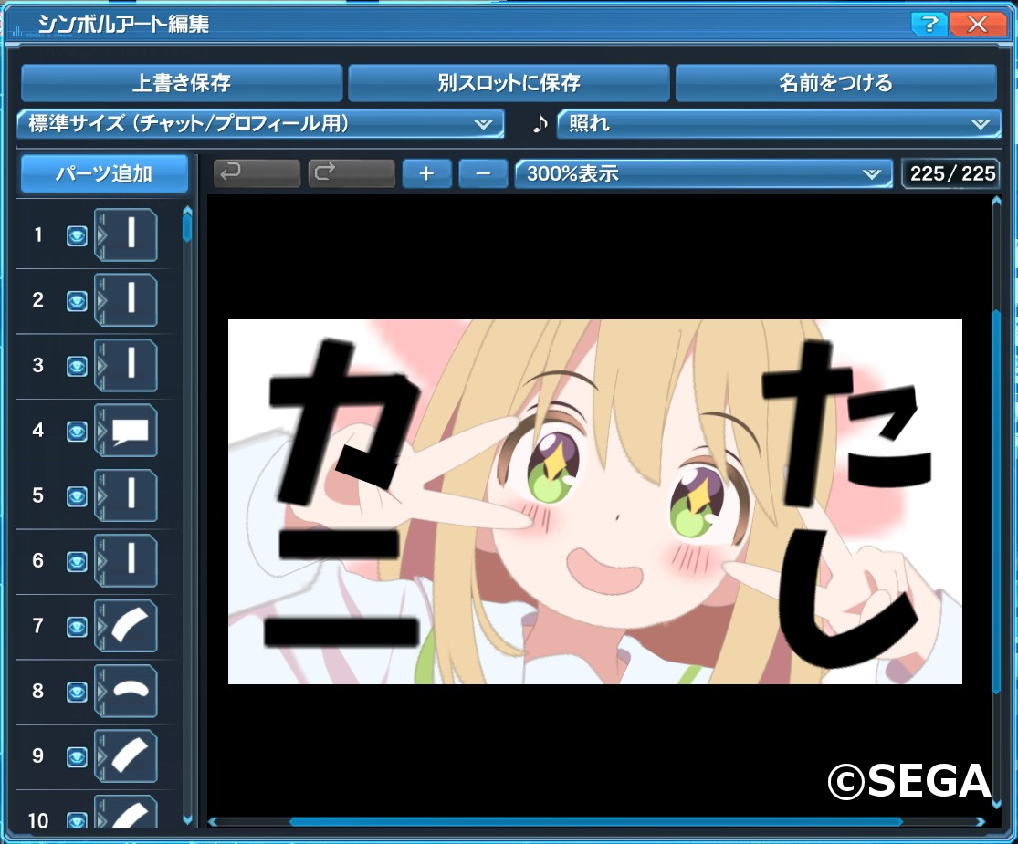Expand part 4 group arrow
The height and width of the screenshot is (844, 1018).
point(101,431)
